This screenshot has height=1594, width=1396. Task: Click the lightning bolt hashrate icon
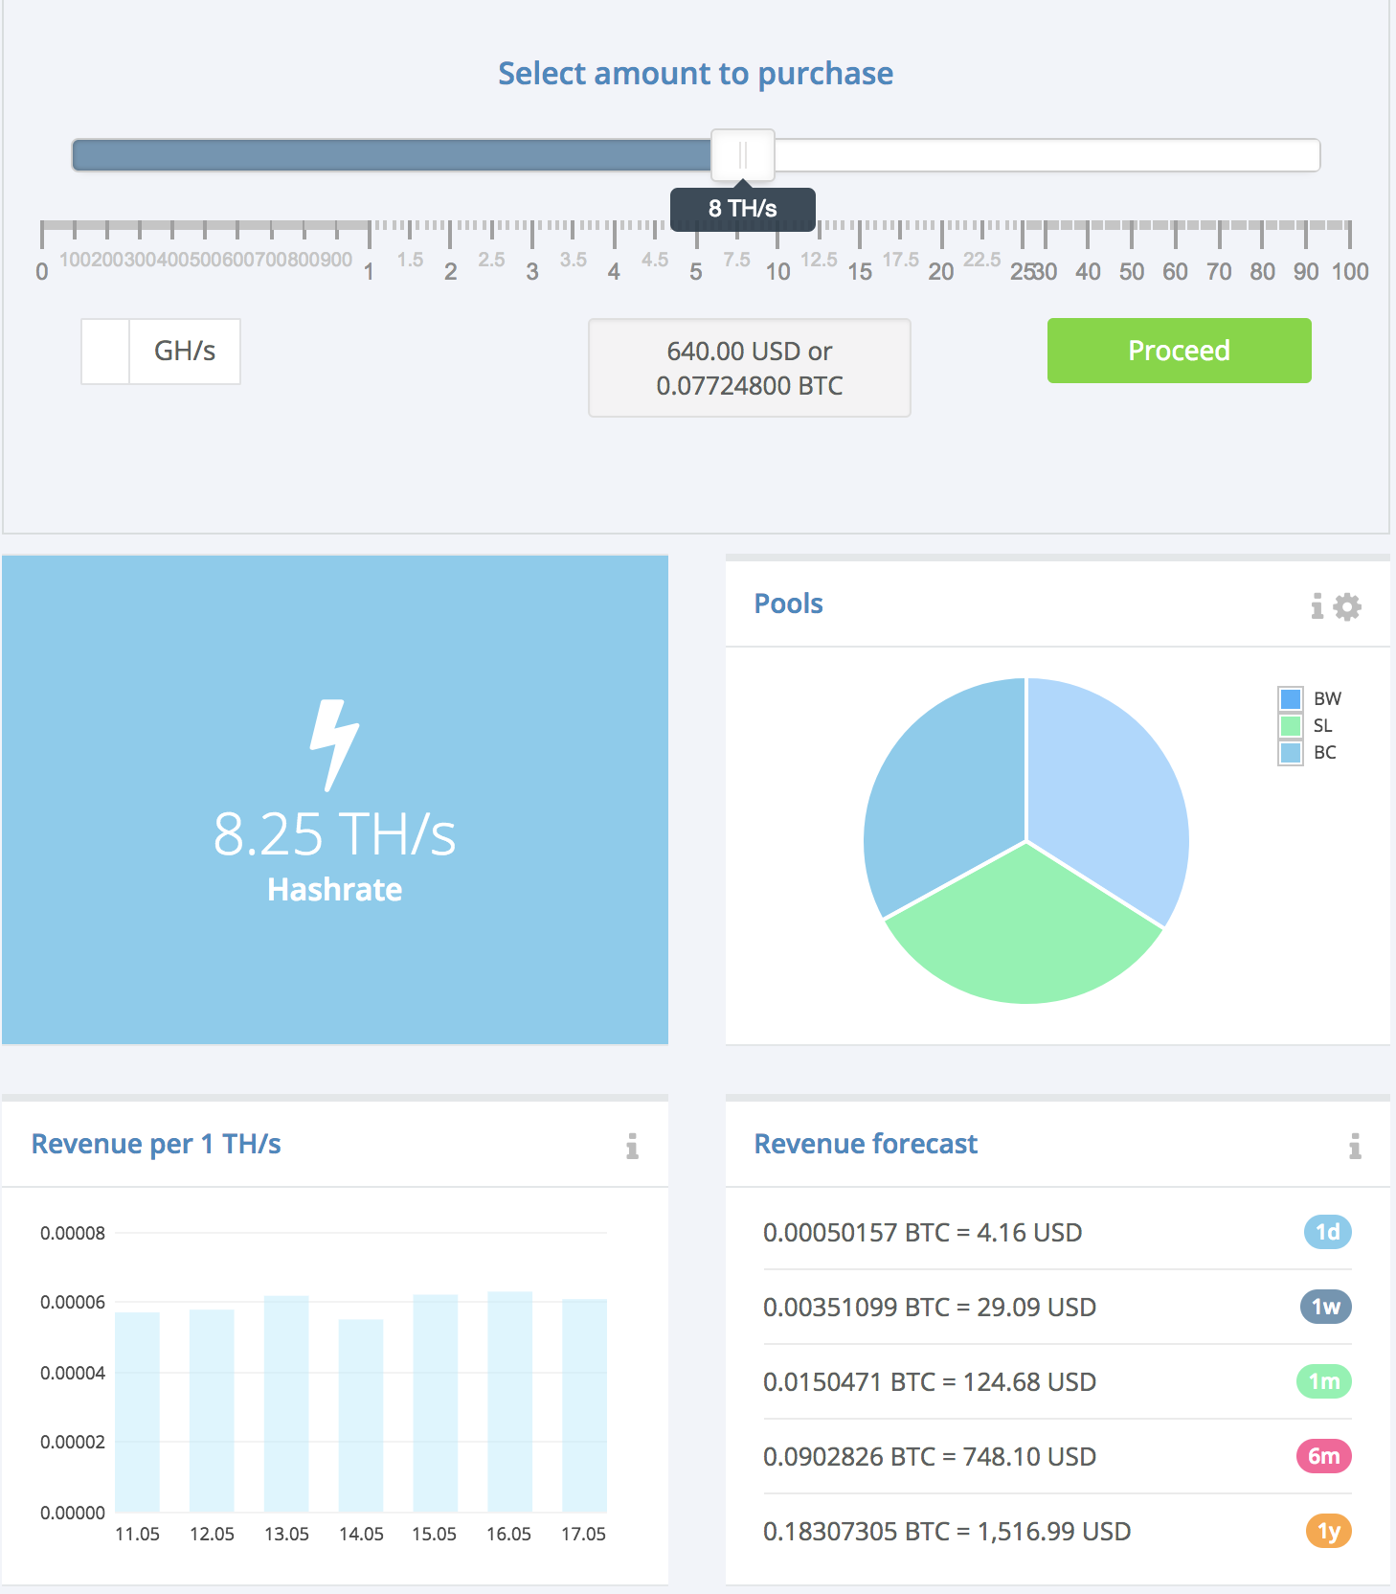(334, 745)
